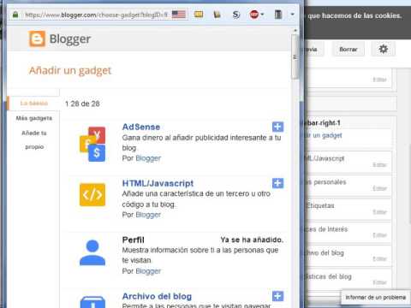Click the AdSense gadget icon

coord(92,144)
